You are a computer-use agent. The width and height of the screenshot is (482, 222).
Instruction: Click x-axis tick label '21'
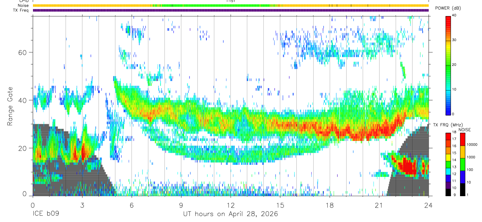click(379, 205)
